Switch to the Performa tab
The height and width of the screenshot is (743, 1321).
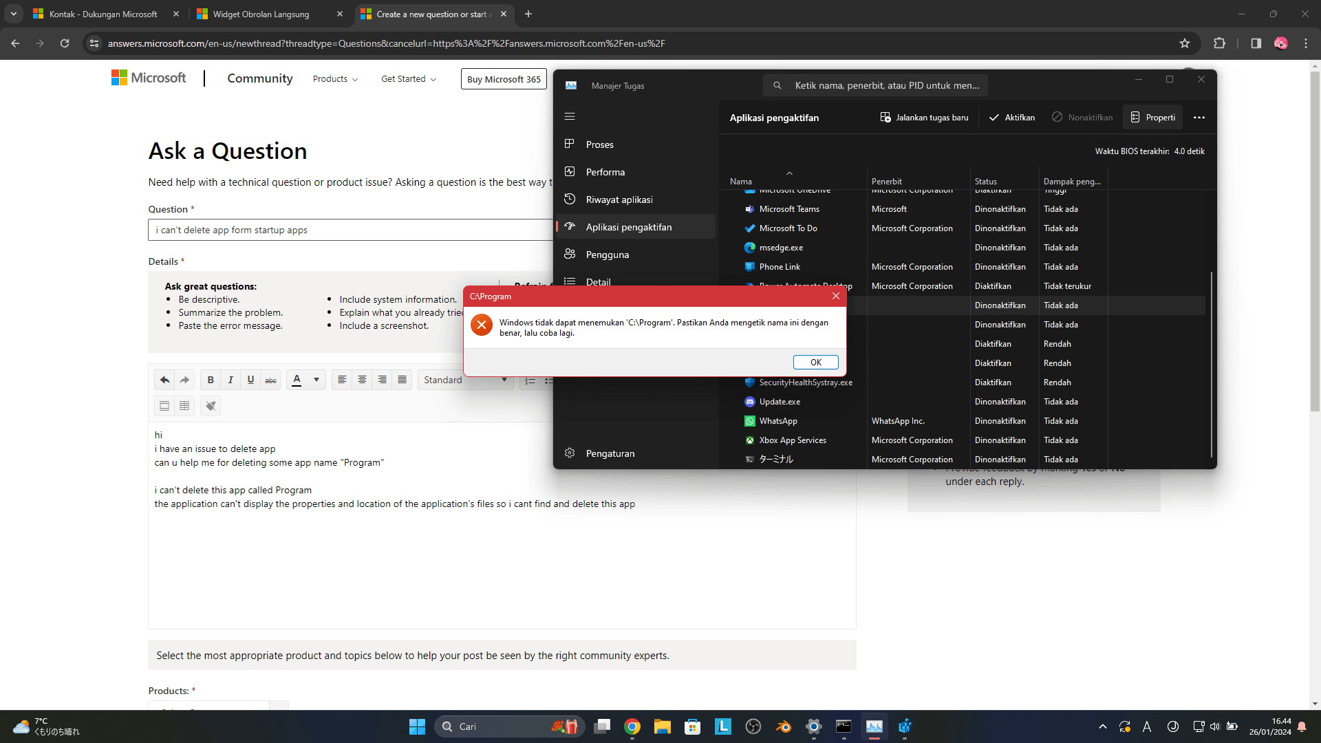tap(605, 172)
